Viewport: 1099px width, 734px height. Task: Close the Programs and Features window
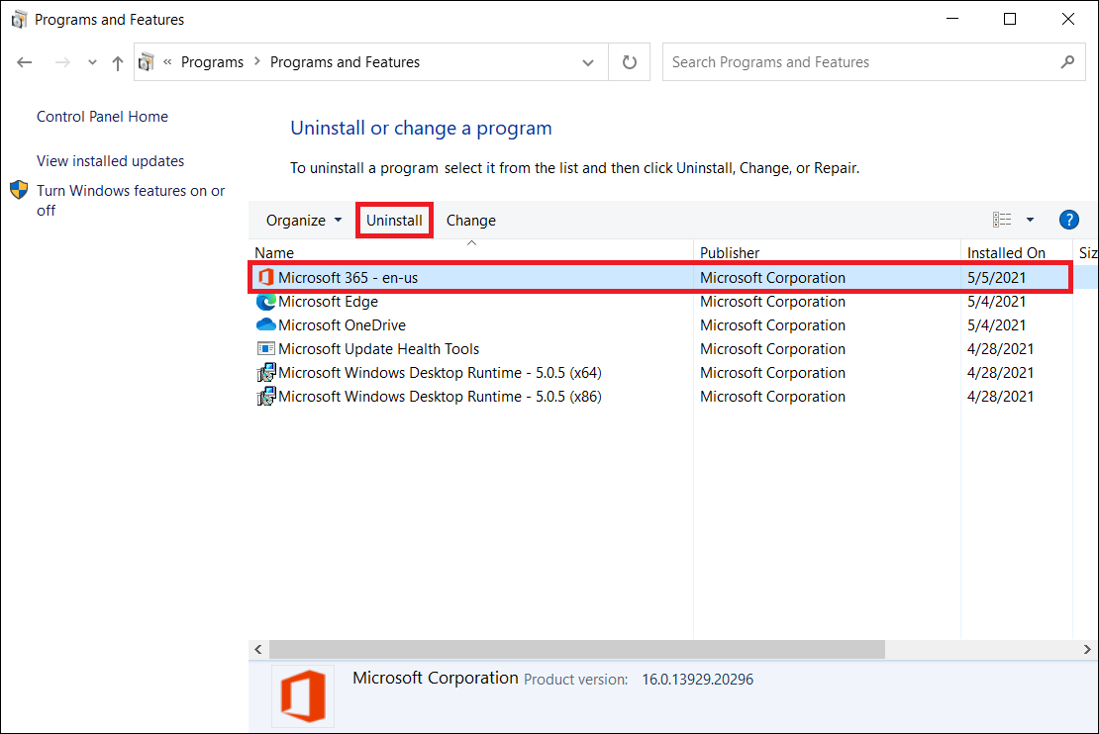pos(1067,19)
